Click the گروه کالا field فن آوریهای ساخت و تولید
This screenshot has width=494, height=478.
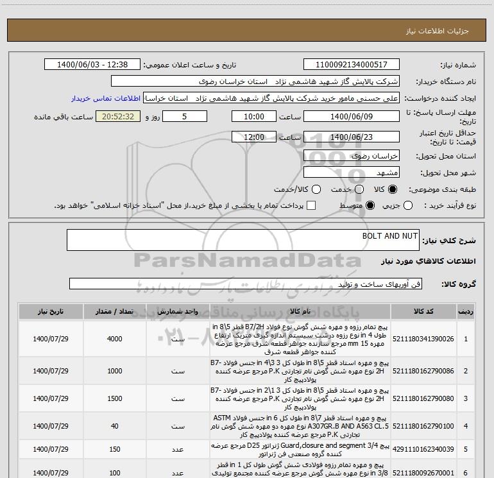coord(246,284)
